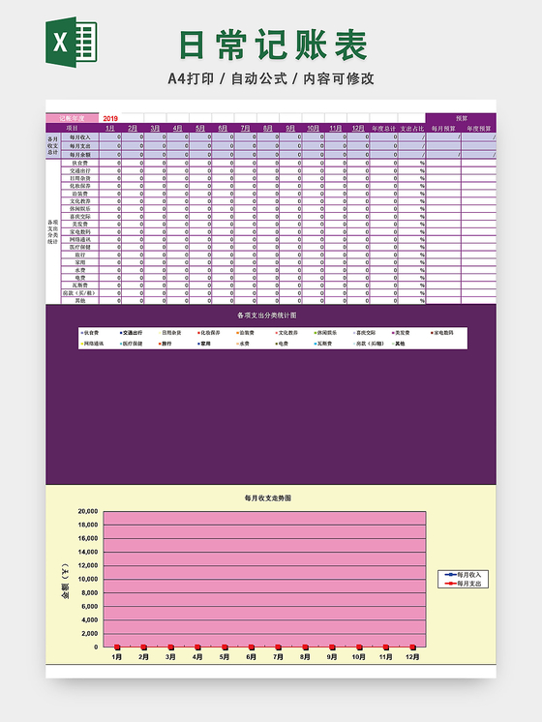Click the 20,000 axis value label
Viewport: 542px width, 722px height.
87,511
